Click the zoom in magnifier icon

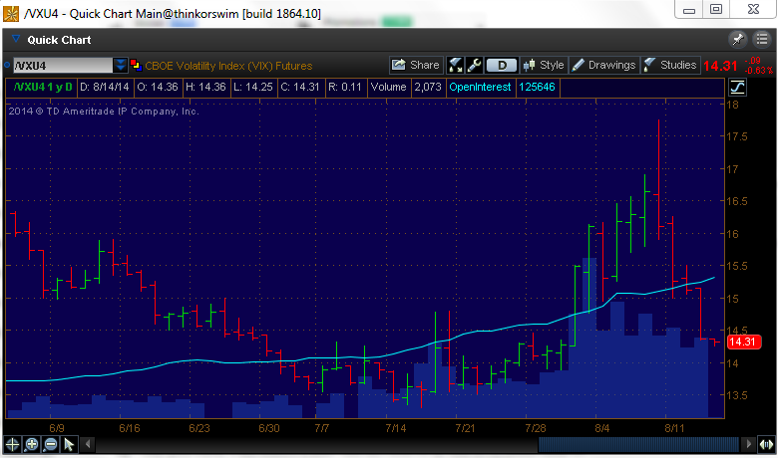pos(32,444)
